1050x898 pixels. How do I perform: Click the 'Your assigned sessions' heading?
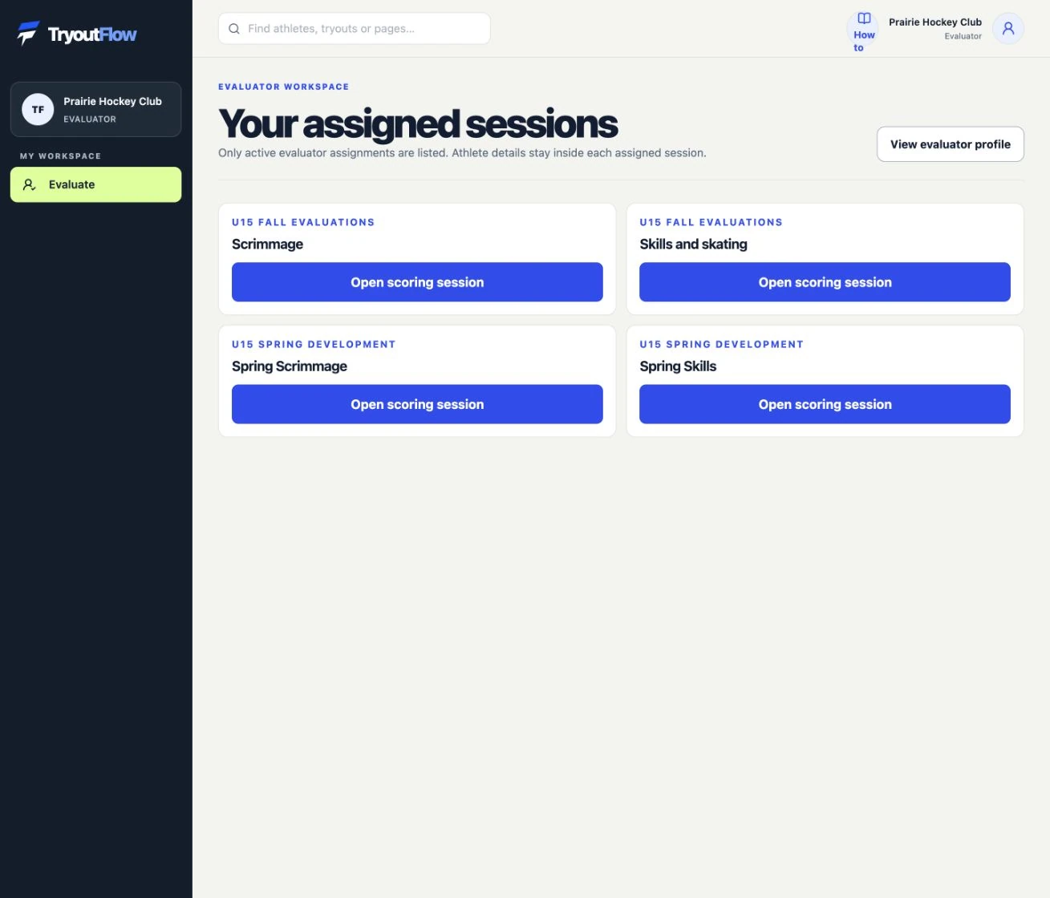[418, 124]
